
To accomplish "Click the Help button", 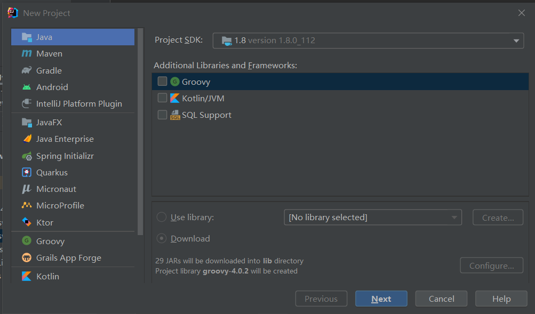I will pyautogui.click(x=501, y=299).
